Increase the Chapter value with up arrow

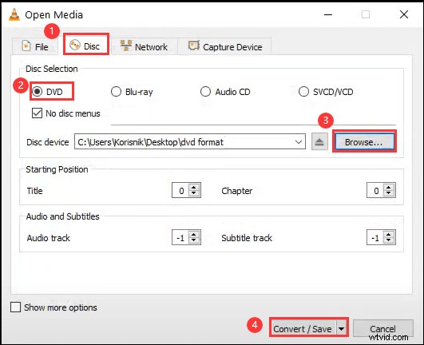tap(389, 187)
